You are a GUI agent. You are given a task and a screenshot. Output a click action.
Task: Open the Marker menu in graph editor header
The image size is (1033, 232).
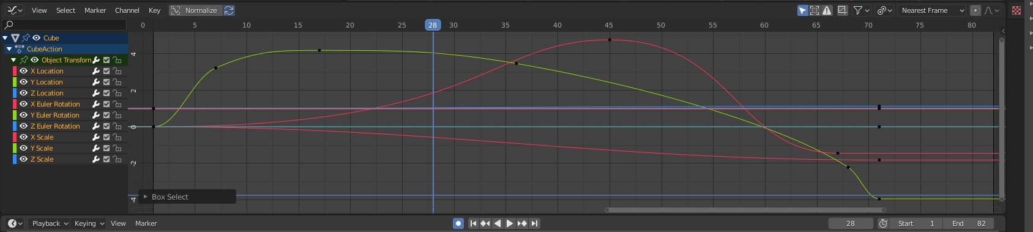coord(95,10)
